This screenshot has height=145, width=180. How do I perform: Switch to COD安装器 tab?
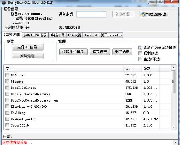(12, 34)
